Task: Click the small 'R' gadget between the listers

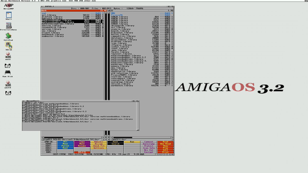Action: tap(109, 137)
